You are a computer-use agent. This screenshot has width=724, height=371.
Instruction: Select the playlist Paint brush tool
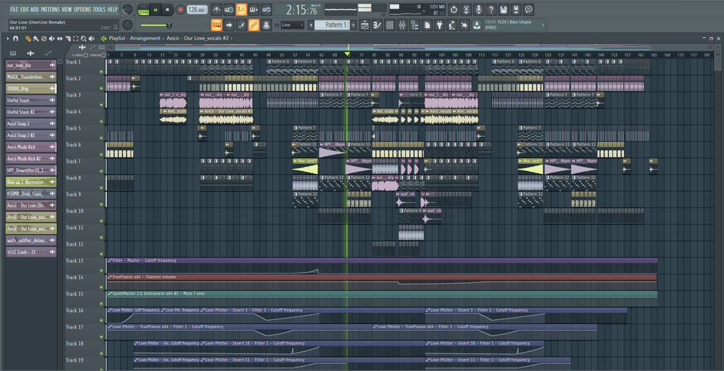[x=36, y=39]
